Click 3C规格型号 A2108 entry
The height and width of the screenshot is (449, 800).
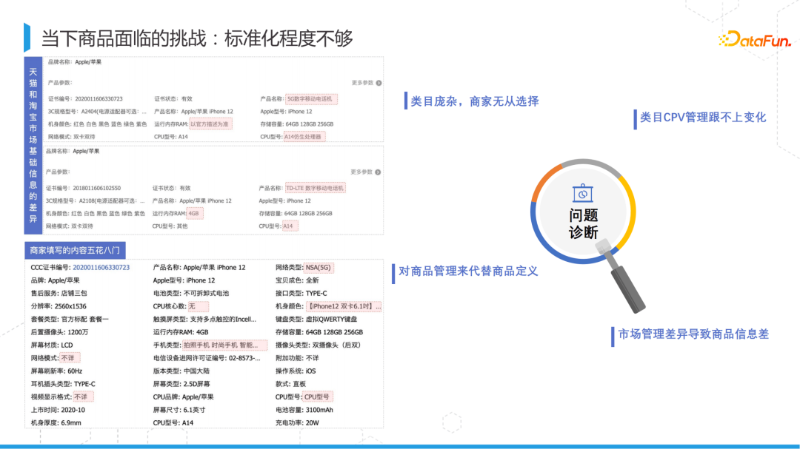click(96, 200)
